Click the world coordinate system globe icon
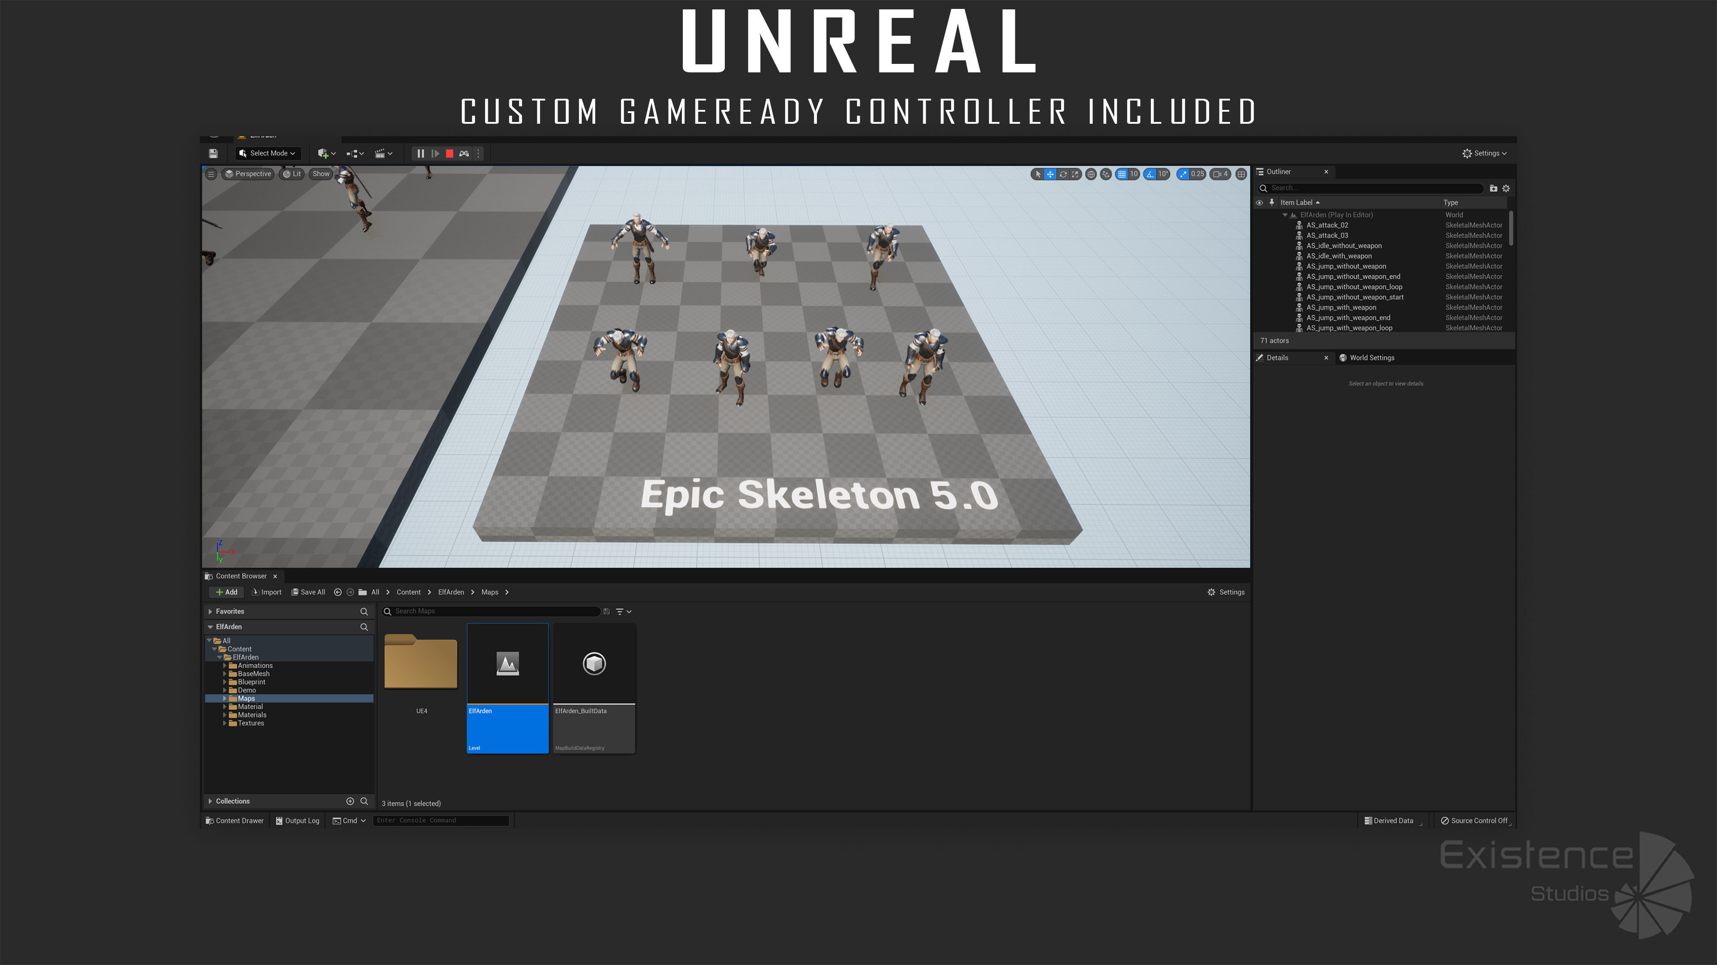1717x965 pixels. click(x=1091, y=174)
